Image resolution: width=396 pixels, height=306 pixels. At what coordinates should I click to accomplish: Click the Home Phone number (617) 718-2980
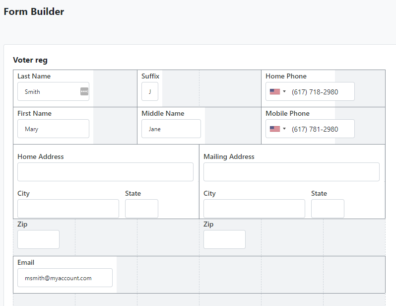pyautogui.click(x=315, y=92)
